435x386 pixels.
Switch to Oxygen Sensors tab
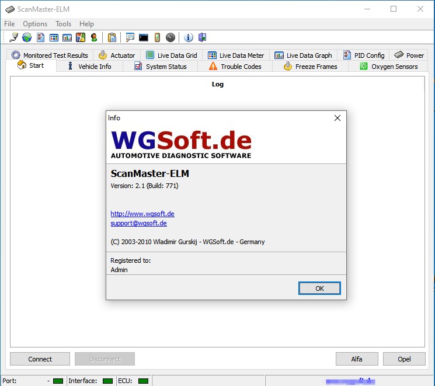(x=388, y=67)
